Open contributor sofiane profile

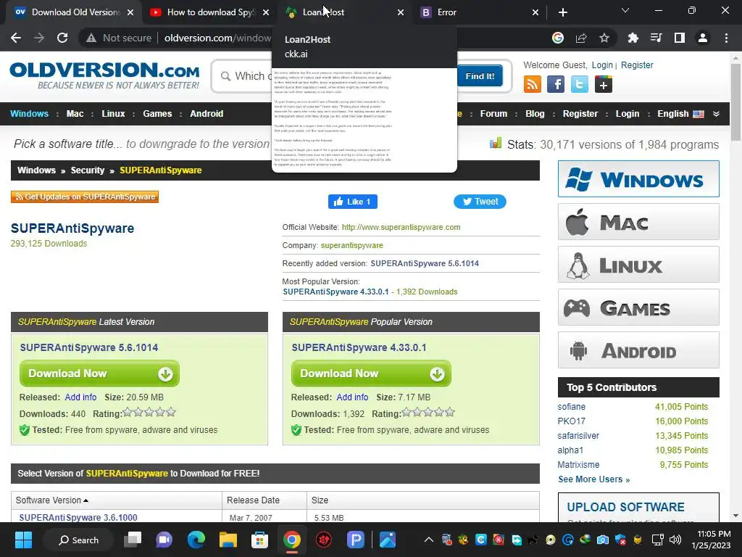(571, 407)
